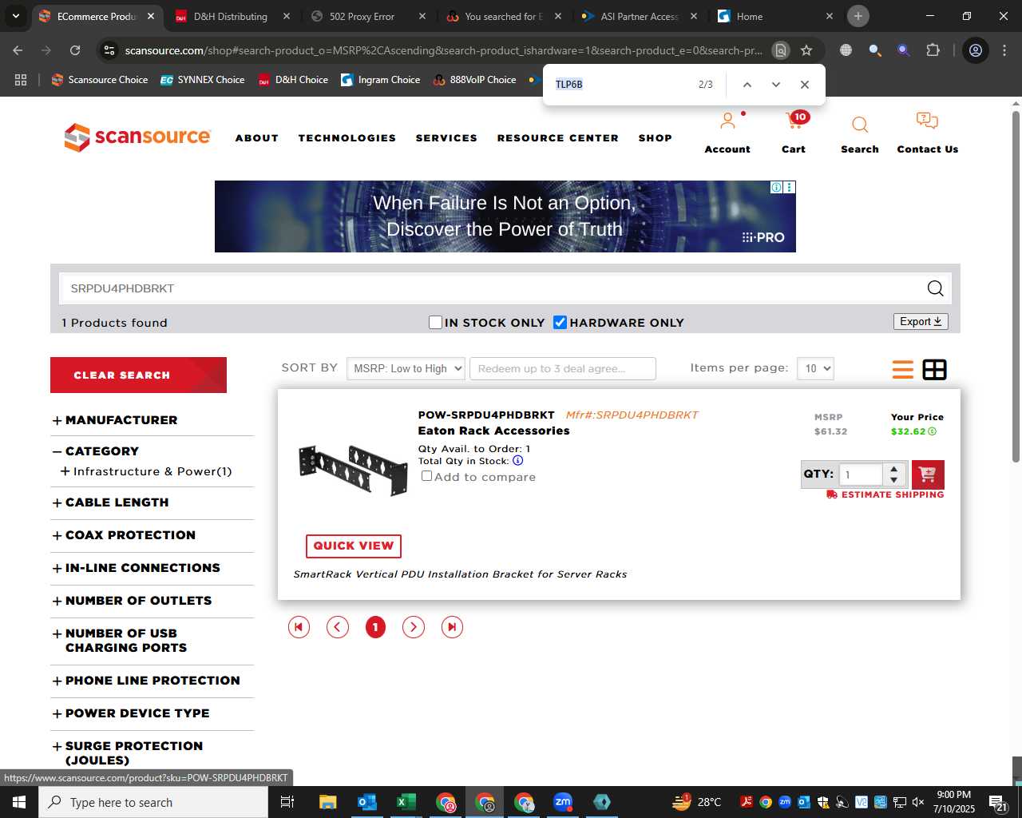
Task: Find previous match in find bar
Action: coord(747,85)
